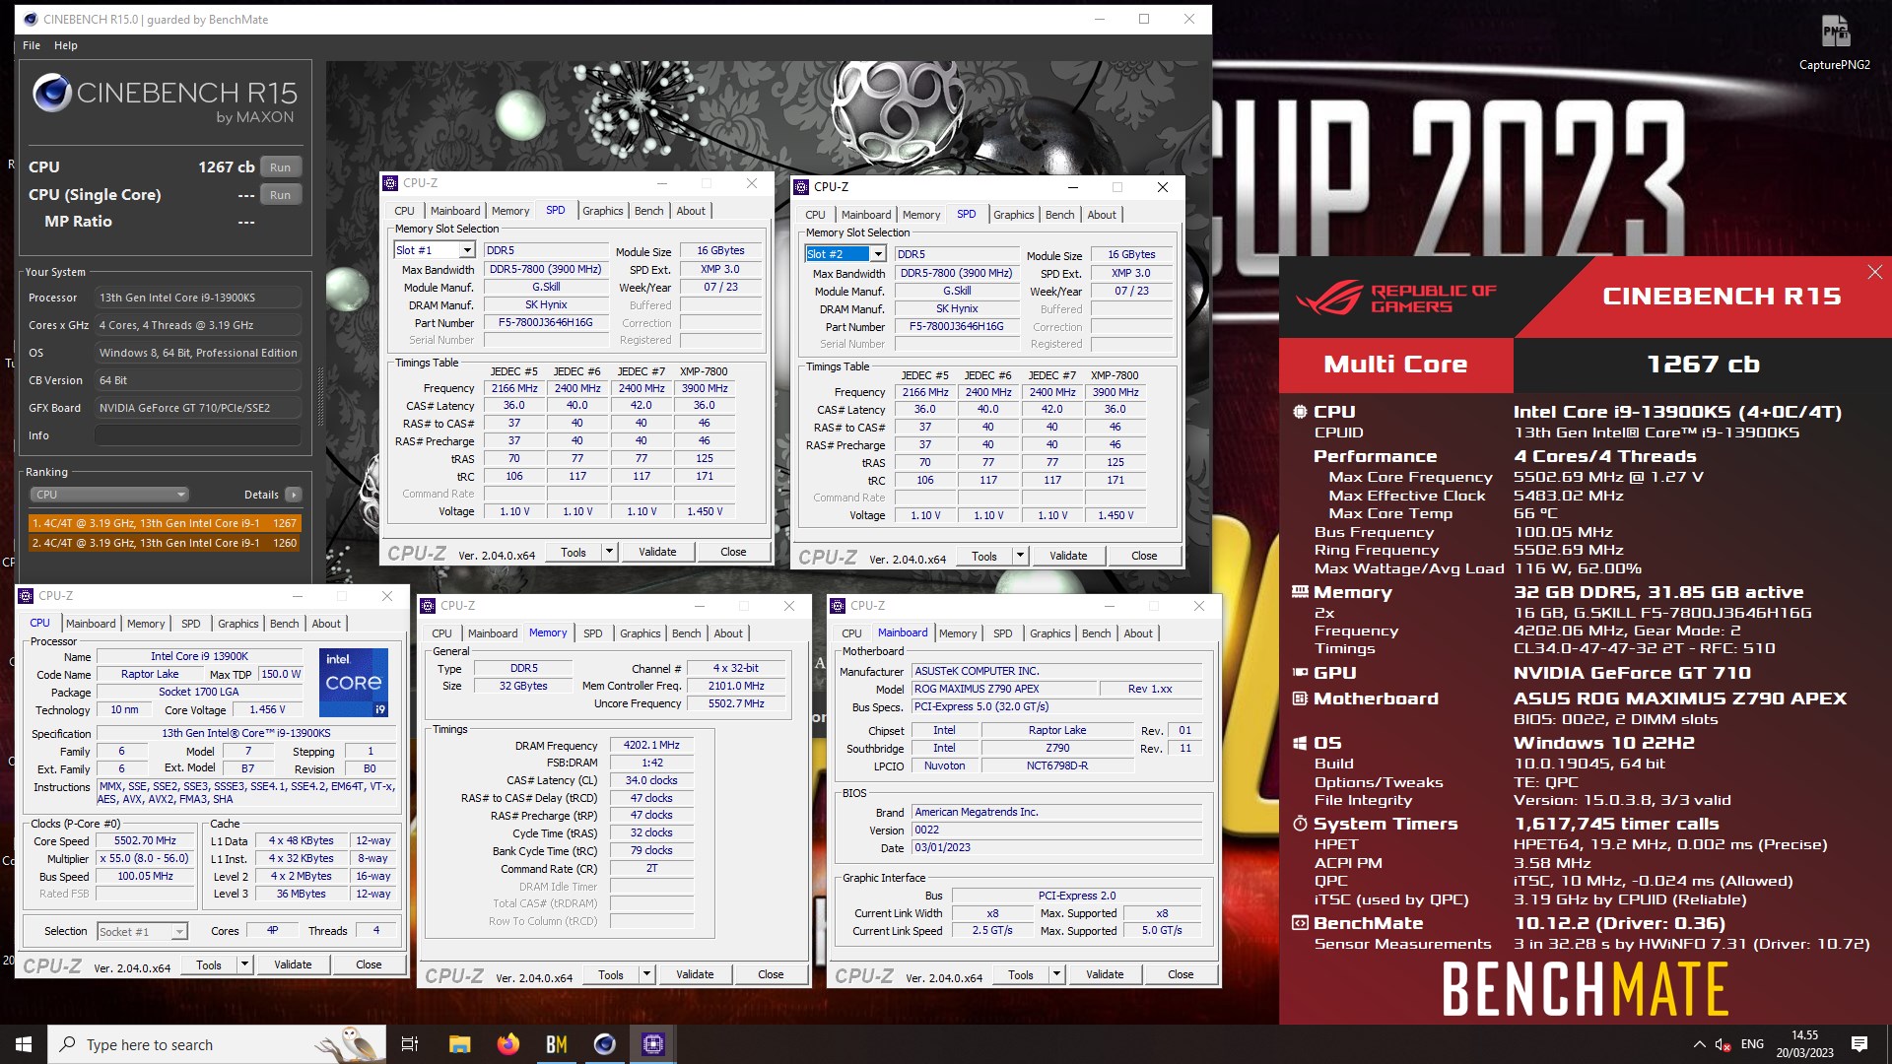Switch to Mainboard tab in Slot #1 CPU-Z window
Screen dimensions: 1892x1064
pyautogui.click(x=455, y=211)
